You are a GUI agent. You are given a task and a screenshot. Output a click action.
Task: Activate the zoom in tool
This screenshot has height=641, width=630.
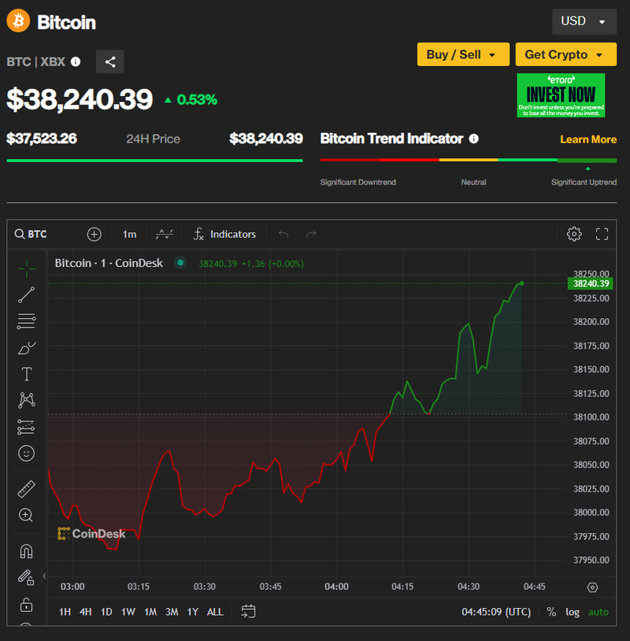pos(26,515)
